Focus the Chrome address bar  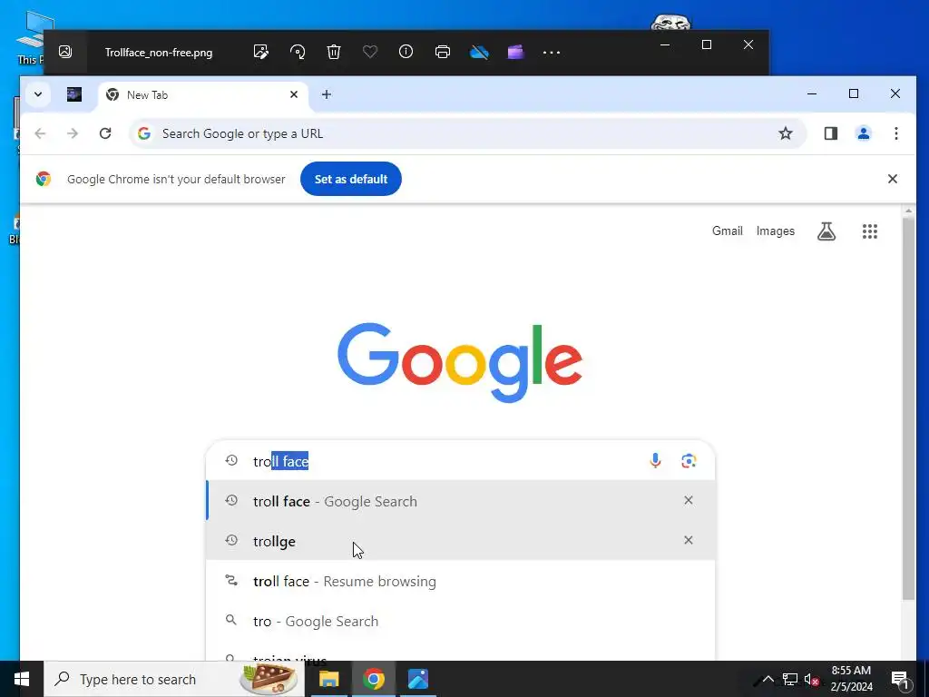point(468,134)
